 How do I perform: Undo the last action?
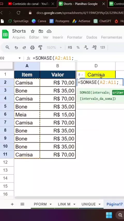16,48
